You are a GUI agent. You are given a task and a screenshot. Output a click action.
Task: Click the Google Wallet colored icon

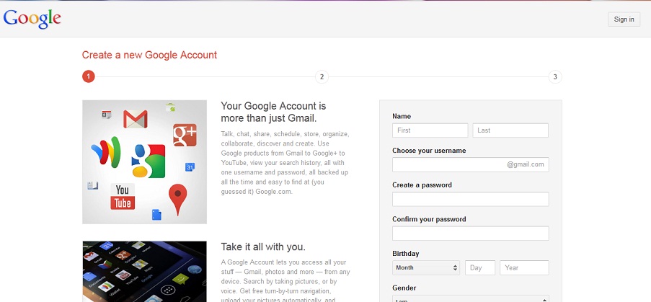[x=106, y=152]
